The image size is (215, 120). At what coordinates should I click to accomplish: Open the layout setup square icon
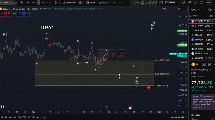[x=161, y=3]
